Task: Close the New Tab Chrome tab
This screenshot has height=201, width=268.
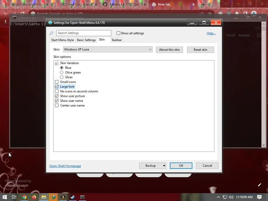Action: 193,4
